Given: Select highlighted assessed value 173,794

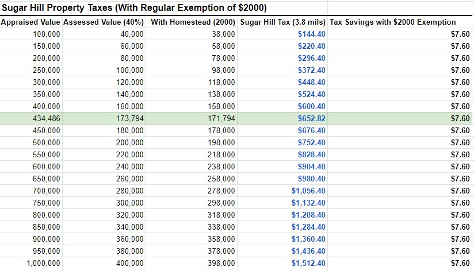Looking at the screenshot, I should 130,119.
